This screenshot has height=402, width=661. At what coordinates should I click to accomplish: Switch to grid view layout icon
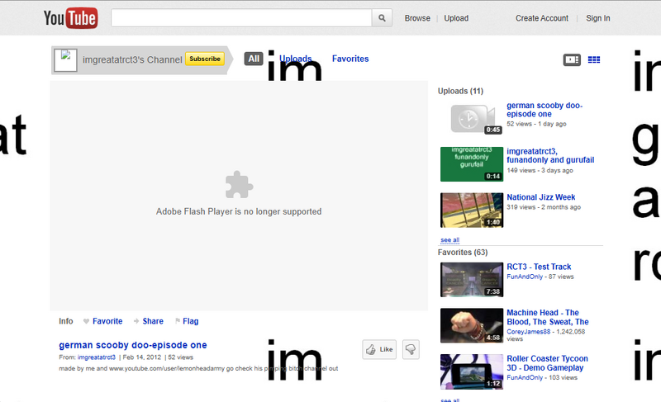[594, 59]
